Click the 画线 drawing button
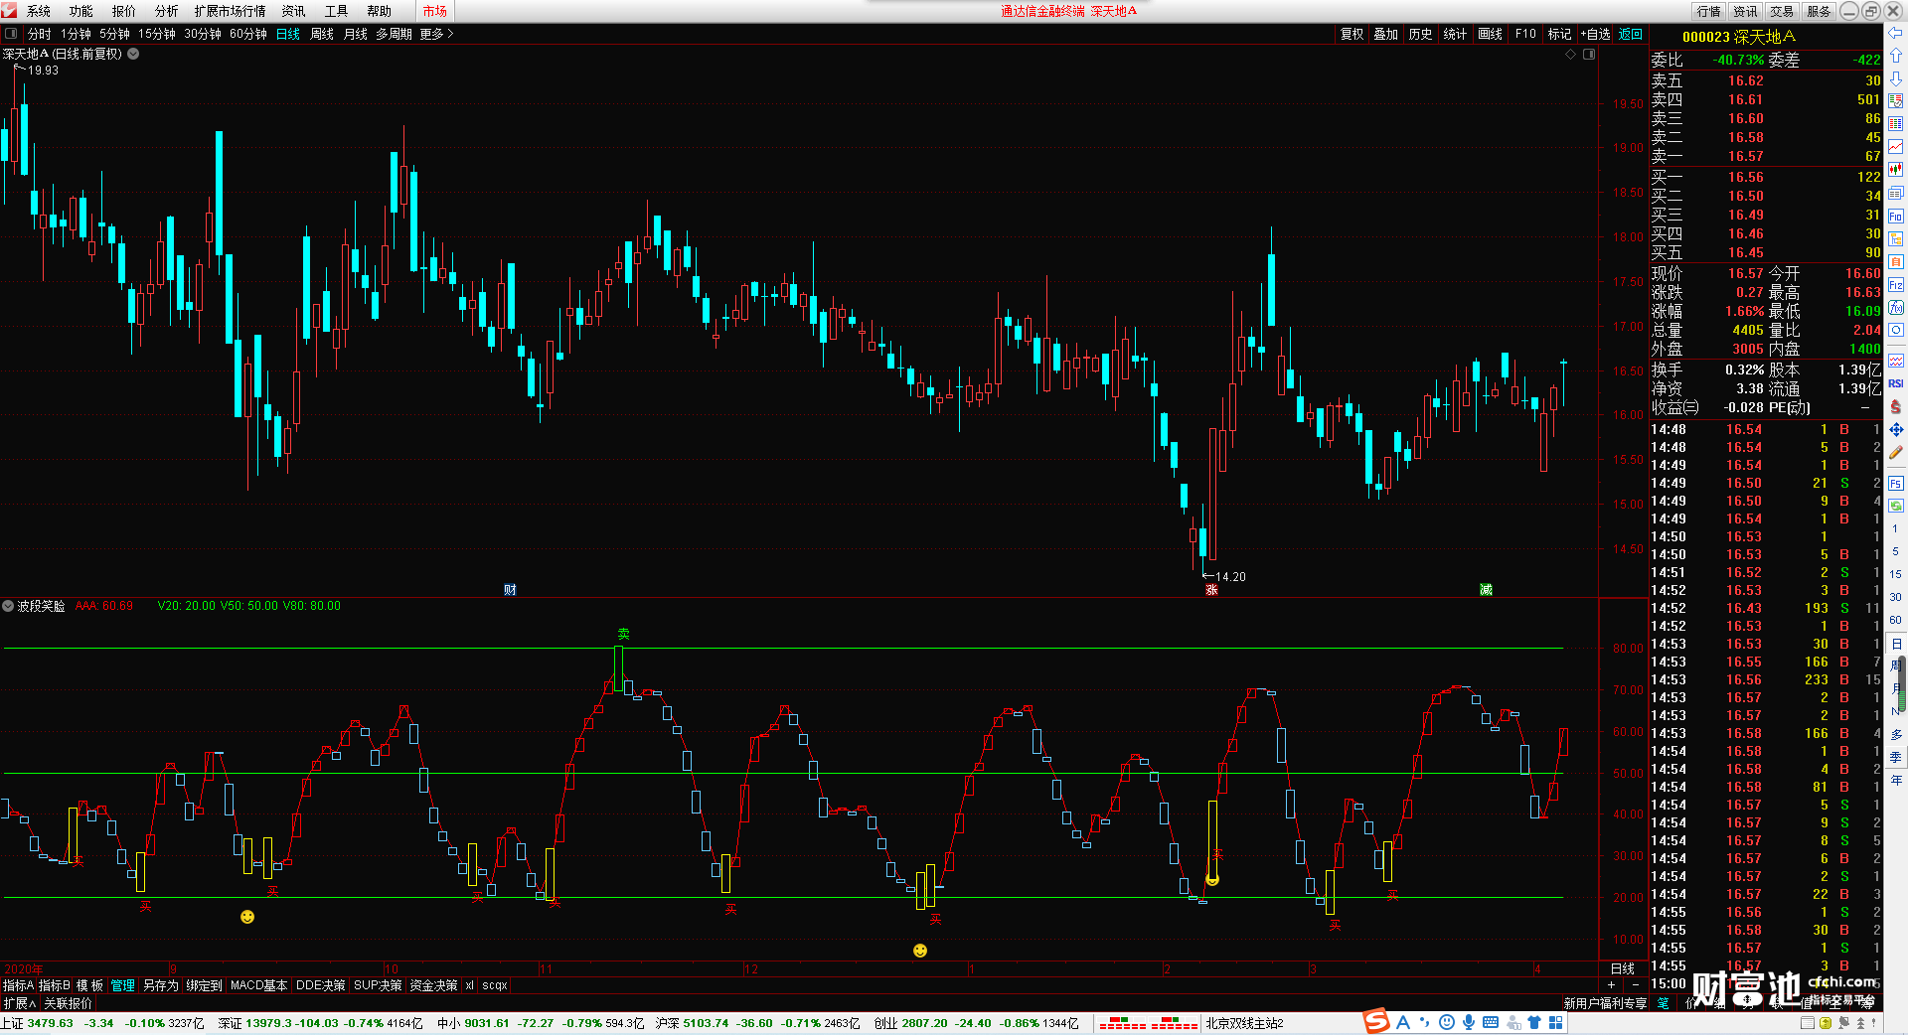1908x1035 pixels. (x=1491, y=34)
